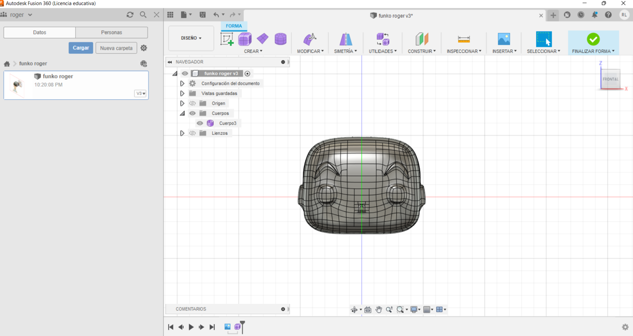This screenshot has width=633, height=336.
Task: Toggle visibility of the Origen folder
Action: [x=193, y=103]
